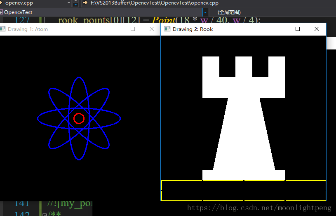Viewport: 336px width, 216px height.
Task: Click the Drawing 2: Rook window icon
Action: point(167,29)
